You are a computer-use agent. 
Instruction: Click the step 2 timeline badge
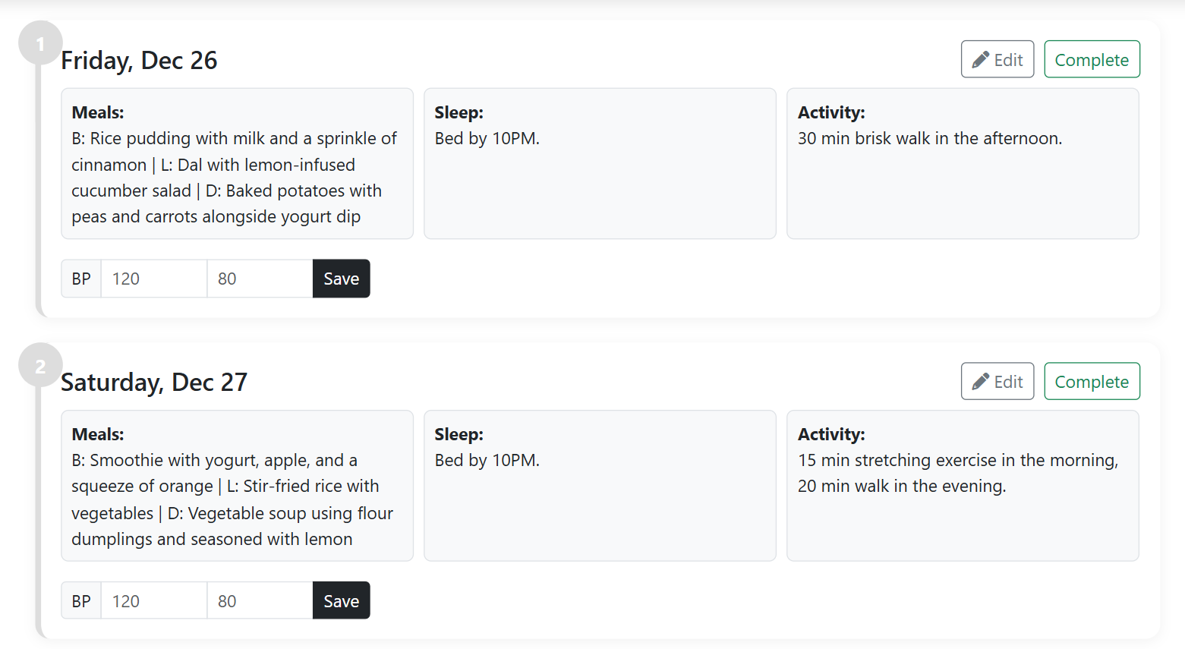click(x=40, y=366)
